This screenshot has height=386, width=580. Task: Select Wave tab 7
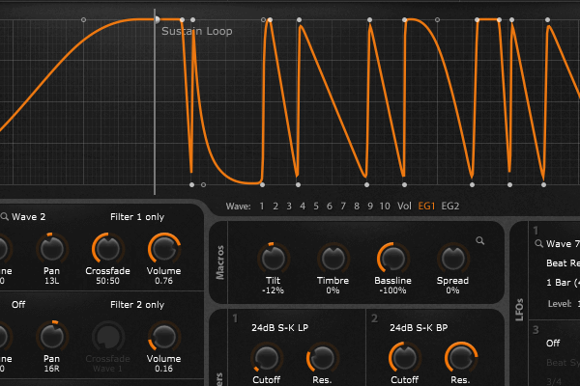[343, 207]
